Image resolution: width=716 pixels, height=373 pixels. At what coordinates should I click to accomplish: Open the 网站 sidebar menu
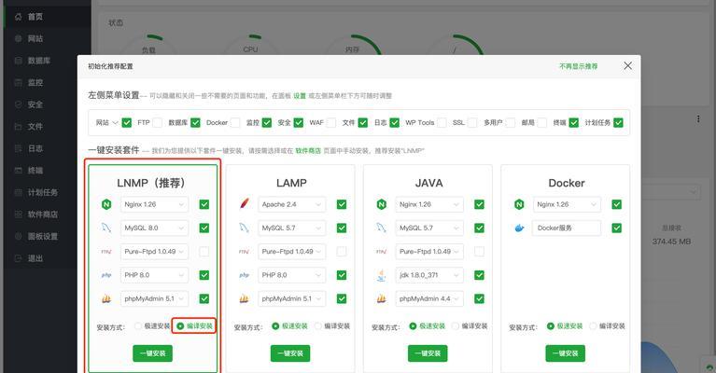[x=46, y=39]
